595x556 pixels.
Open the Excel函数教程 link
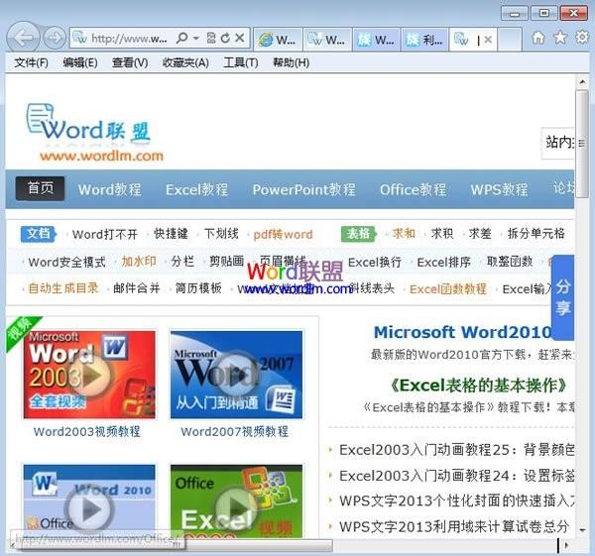click(x=448, y=289)
